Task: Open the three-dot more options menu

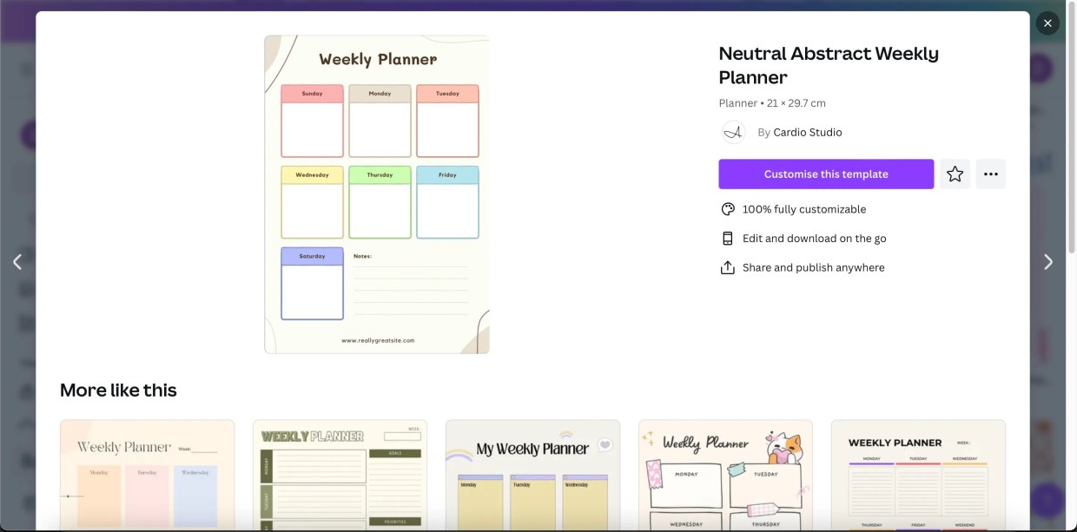Action: [991, 174]
